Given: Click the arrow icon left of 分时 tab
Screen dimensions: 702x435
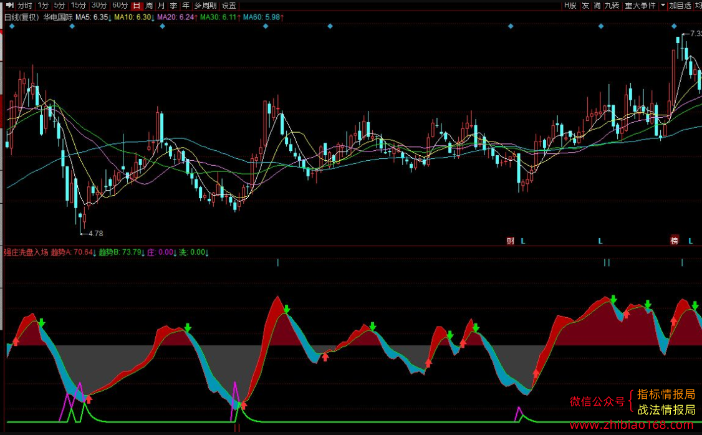Looking at the screenshot, I should point(9,6).
